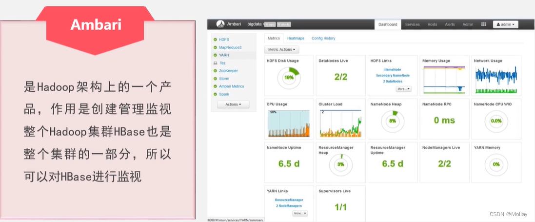Open the 2 NodeManagers link
Viewport: 535px width, 222px height.
[289, 206]
